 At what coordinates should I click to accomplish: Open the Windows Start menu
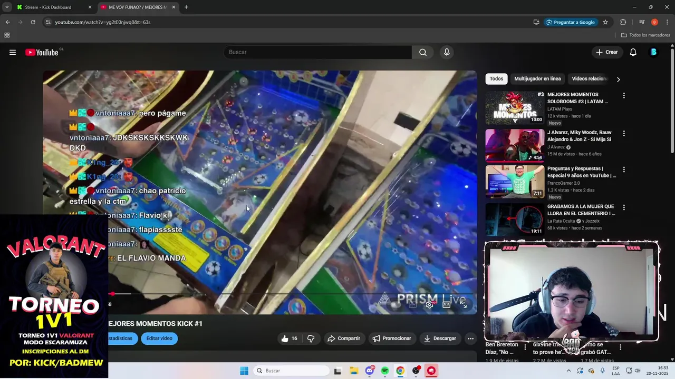[x=244, y=371]
